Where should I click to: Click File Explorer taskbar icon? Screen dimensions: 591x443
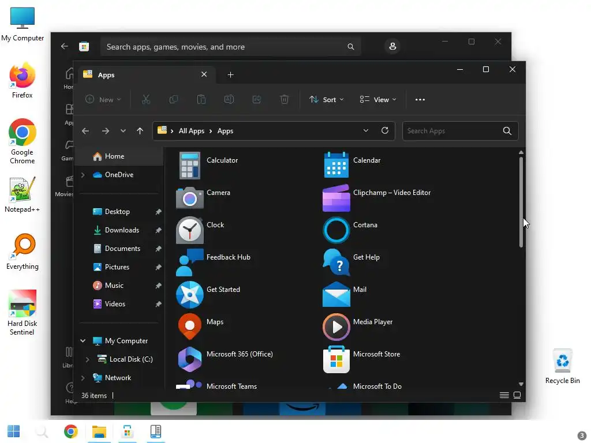99,431
